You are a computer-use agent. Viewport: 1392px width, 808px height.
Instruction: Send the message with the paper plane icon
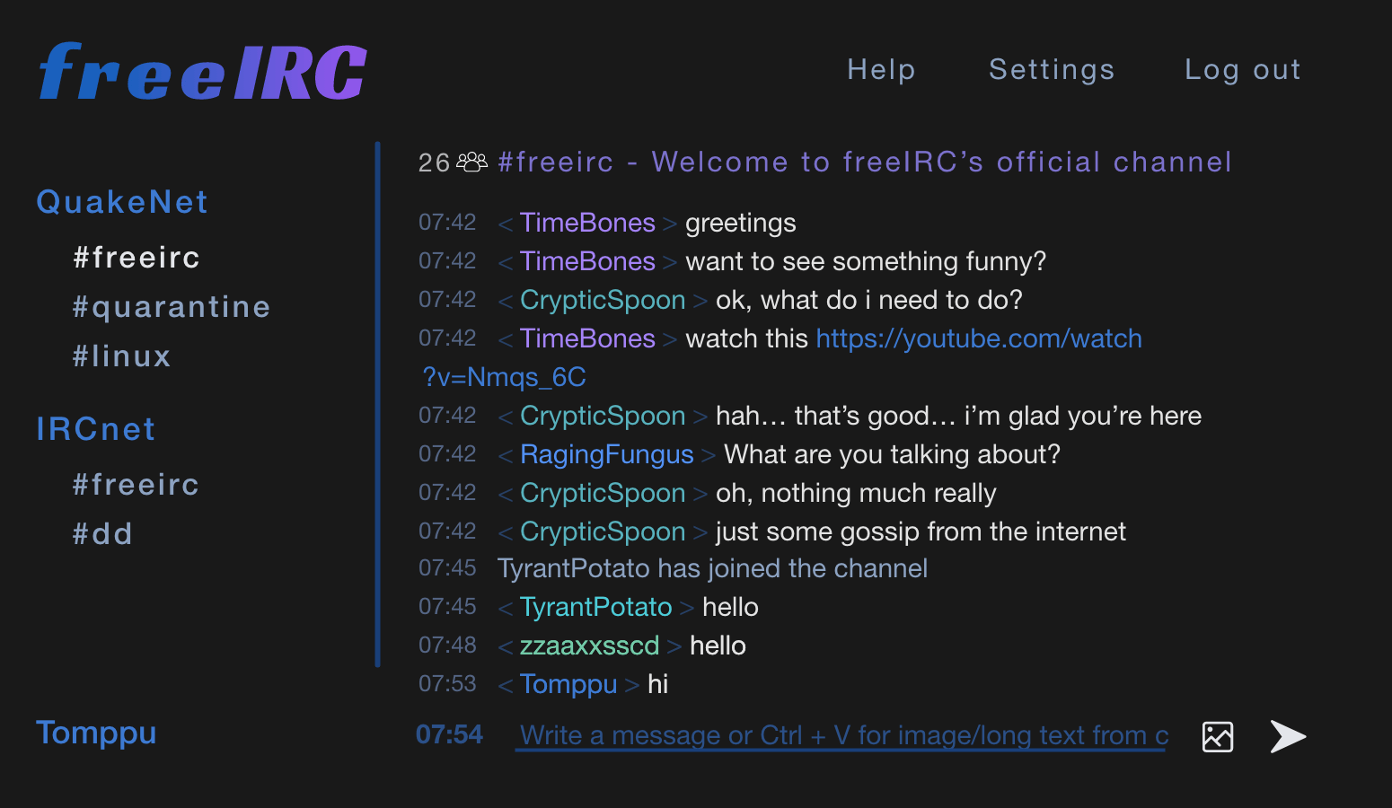point(1288,736)
